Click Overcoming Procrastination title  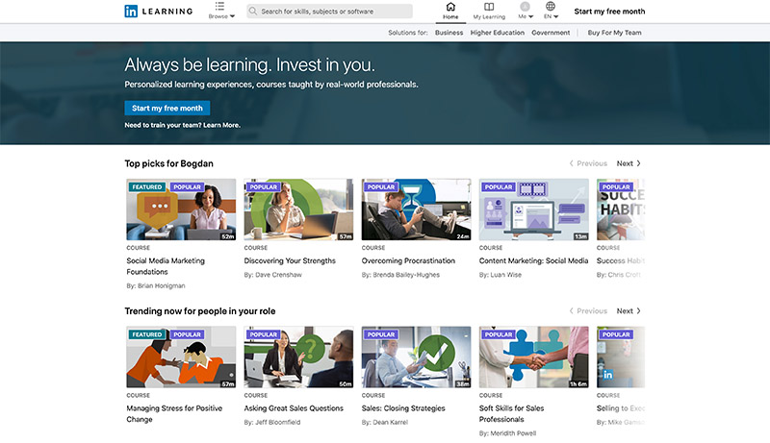[x=408, y=260]
